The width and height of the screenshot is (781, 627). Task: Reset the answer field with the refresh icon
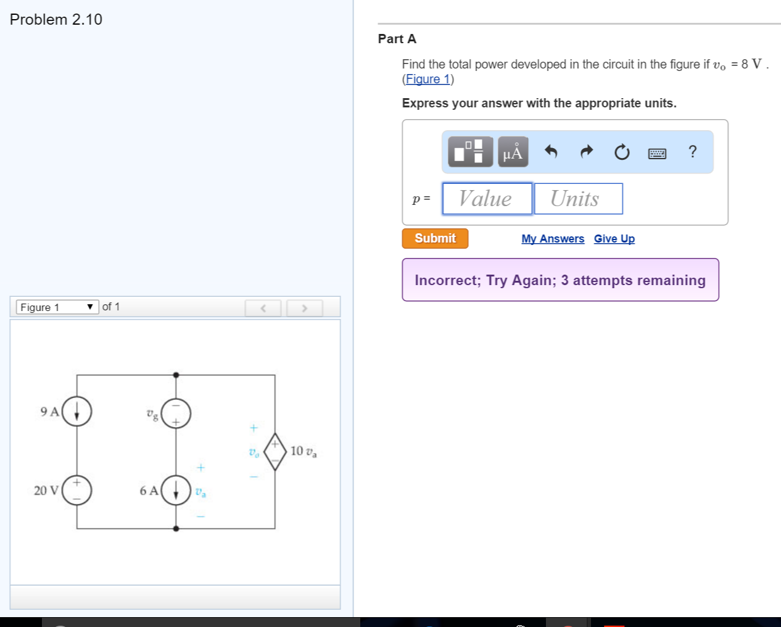click(621, 151)
